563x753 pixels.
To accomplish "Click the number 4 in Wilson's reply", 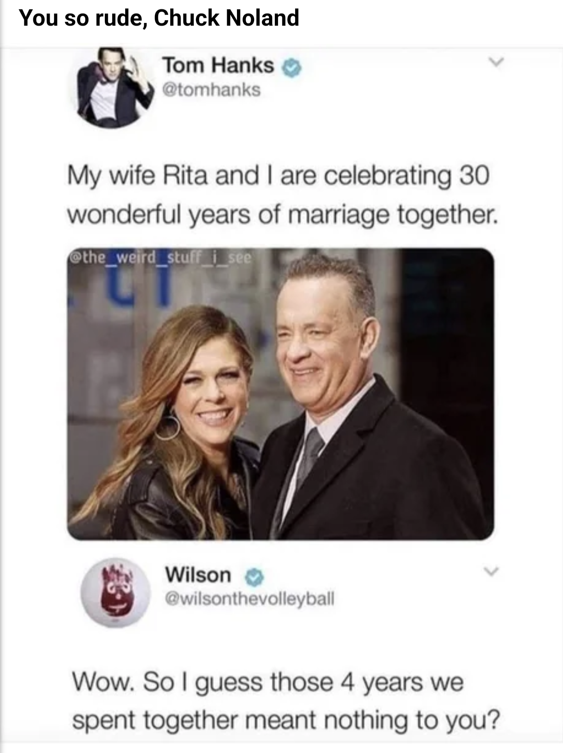I will click(347, 682).
